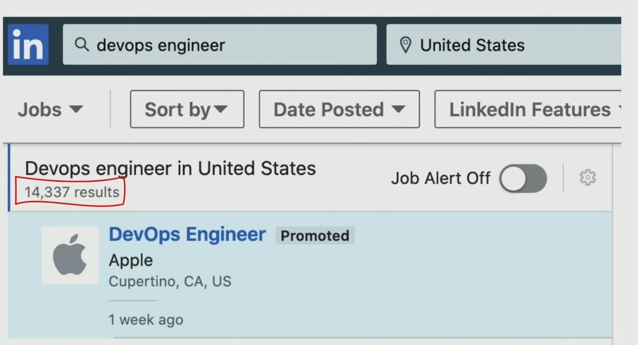Click "Devops engineer in United States" heading
This screenshot has height=345, width=638.
pyautogui.click(x=170, y=169)
